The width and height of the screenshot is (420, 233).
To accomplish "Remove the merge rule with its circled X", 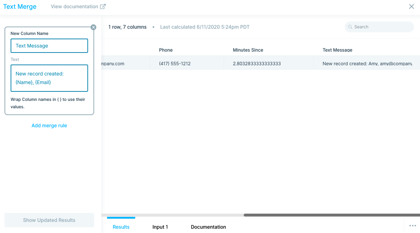I will point(93,27).
